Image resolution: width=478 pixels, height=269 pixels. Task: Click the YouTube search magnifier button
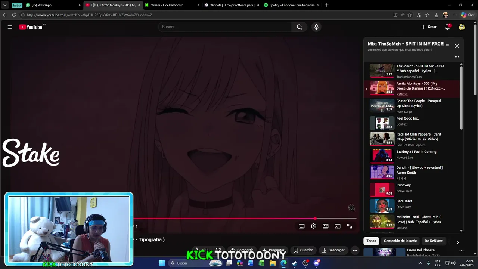(299, 27)
